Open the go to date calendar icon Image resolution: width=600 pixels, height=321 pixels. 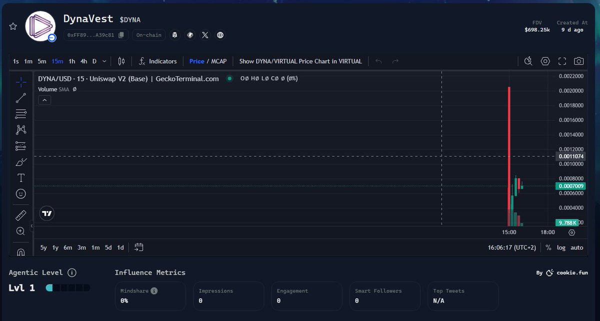click(x=139, y=247)
